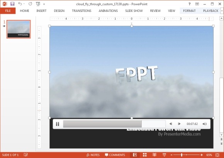Zoom in with the plus button
Image resolution: width=224 pixels, height=158 pixels.
202,155
